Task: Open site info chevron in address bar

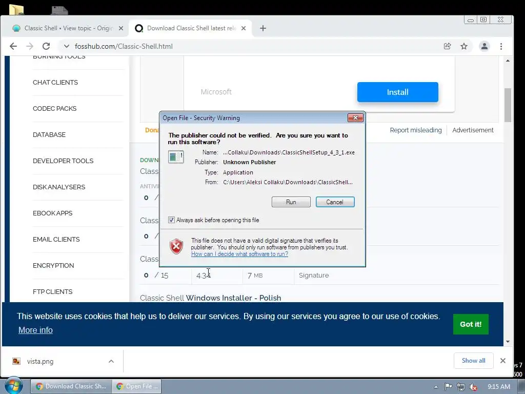Action: coord(66,46)
